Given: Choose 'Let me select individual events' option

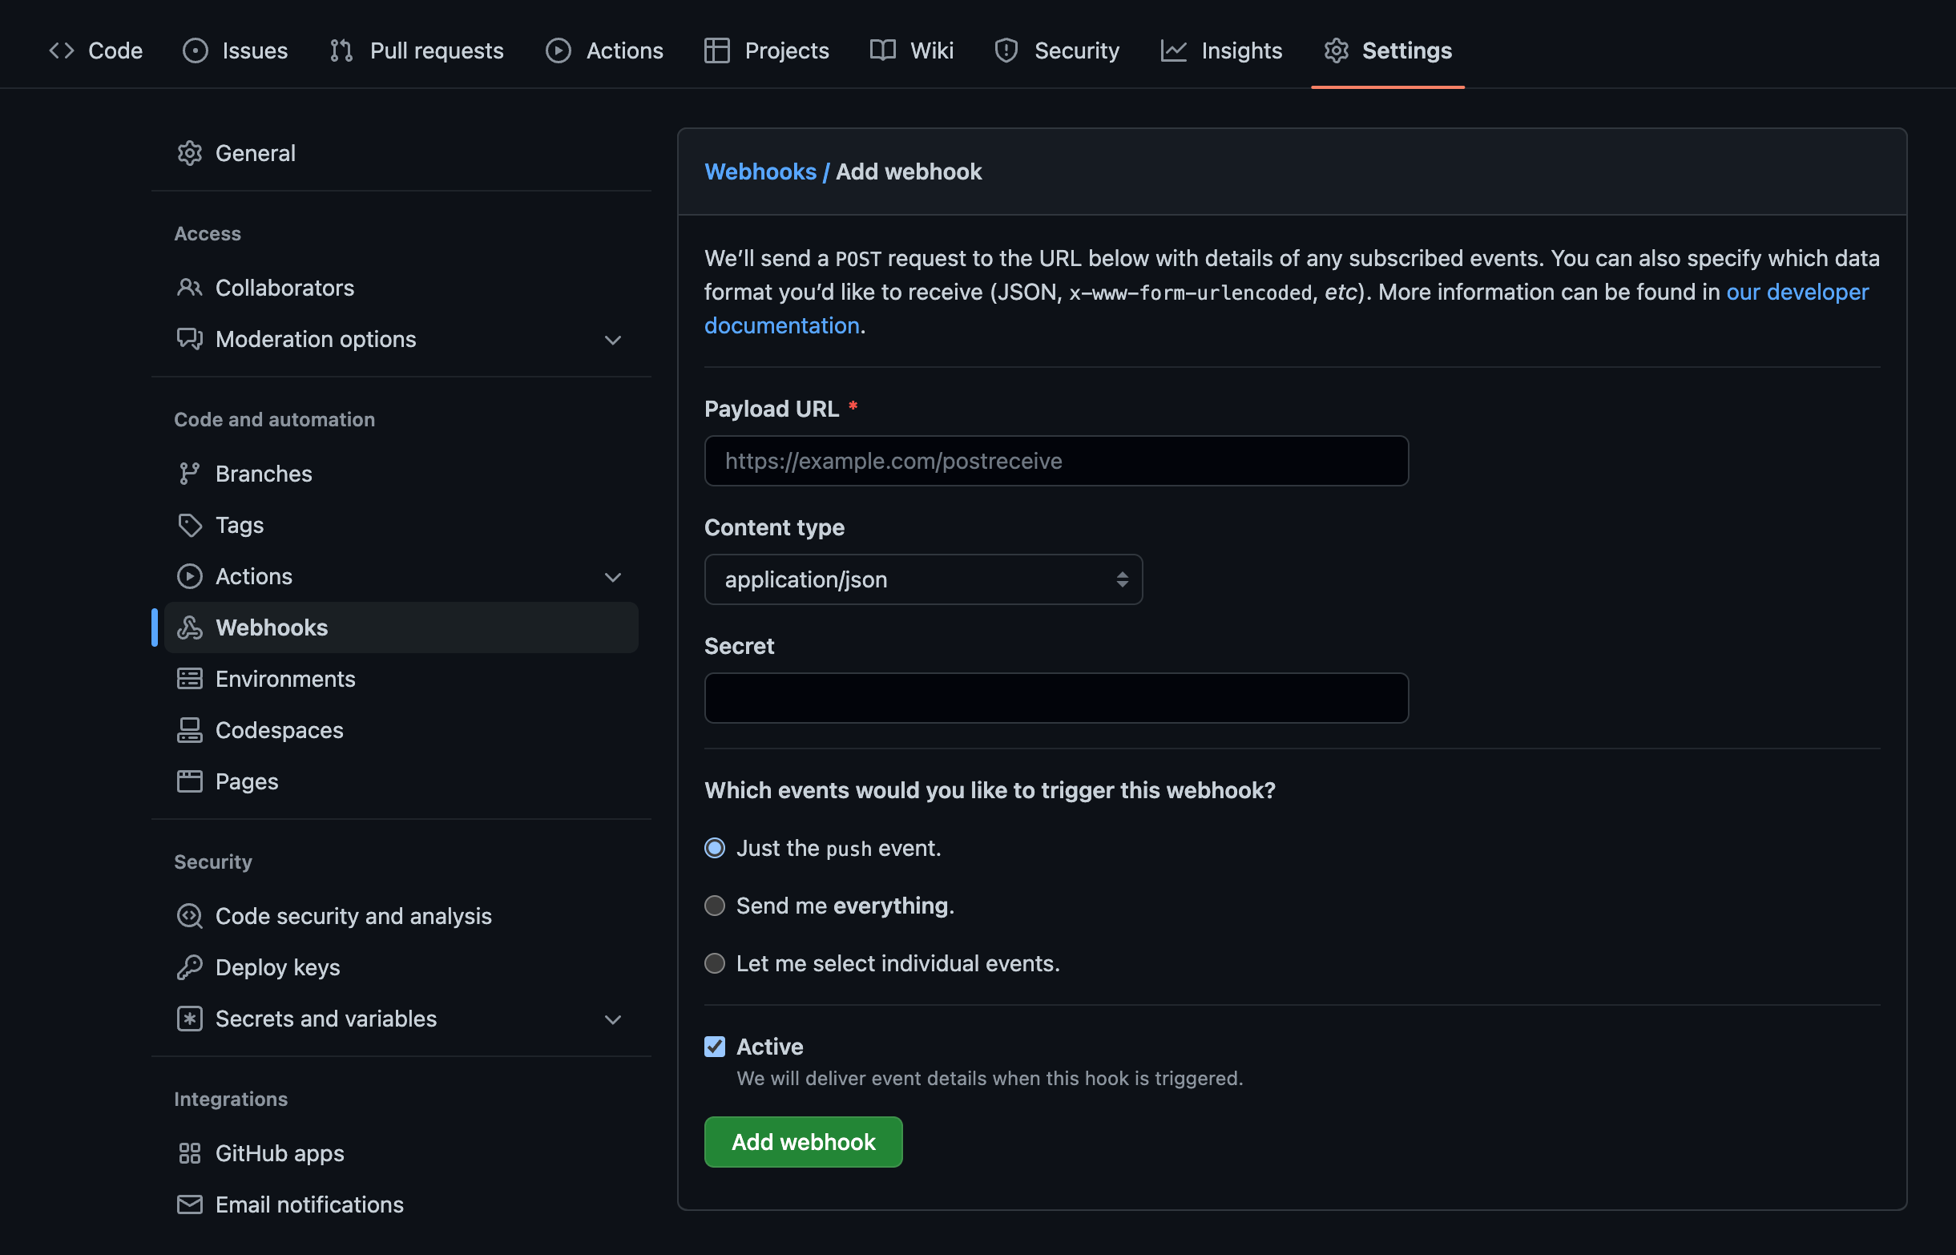Looking at the screenshot, I should click(x=715, y=964).
